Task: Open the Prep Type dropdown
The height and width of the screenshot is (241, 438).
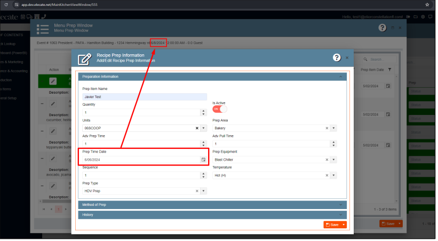Action: pyautogui.click(x=203, y=190)
